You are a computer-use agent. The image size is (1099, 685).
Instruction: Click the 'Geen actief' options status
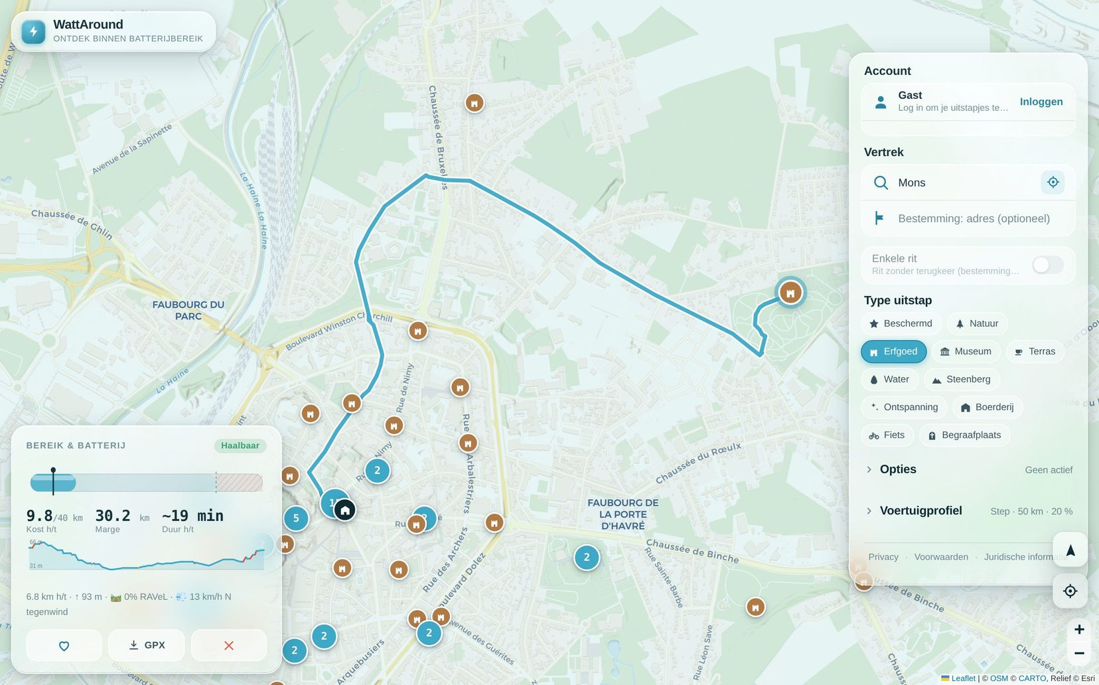tap(1049, 470)
